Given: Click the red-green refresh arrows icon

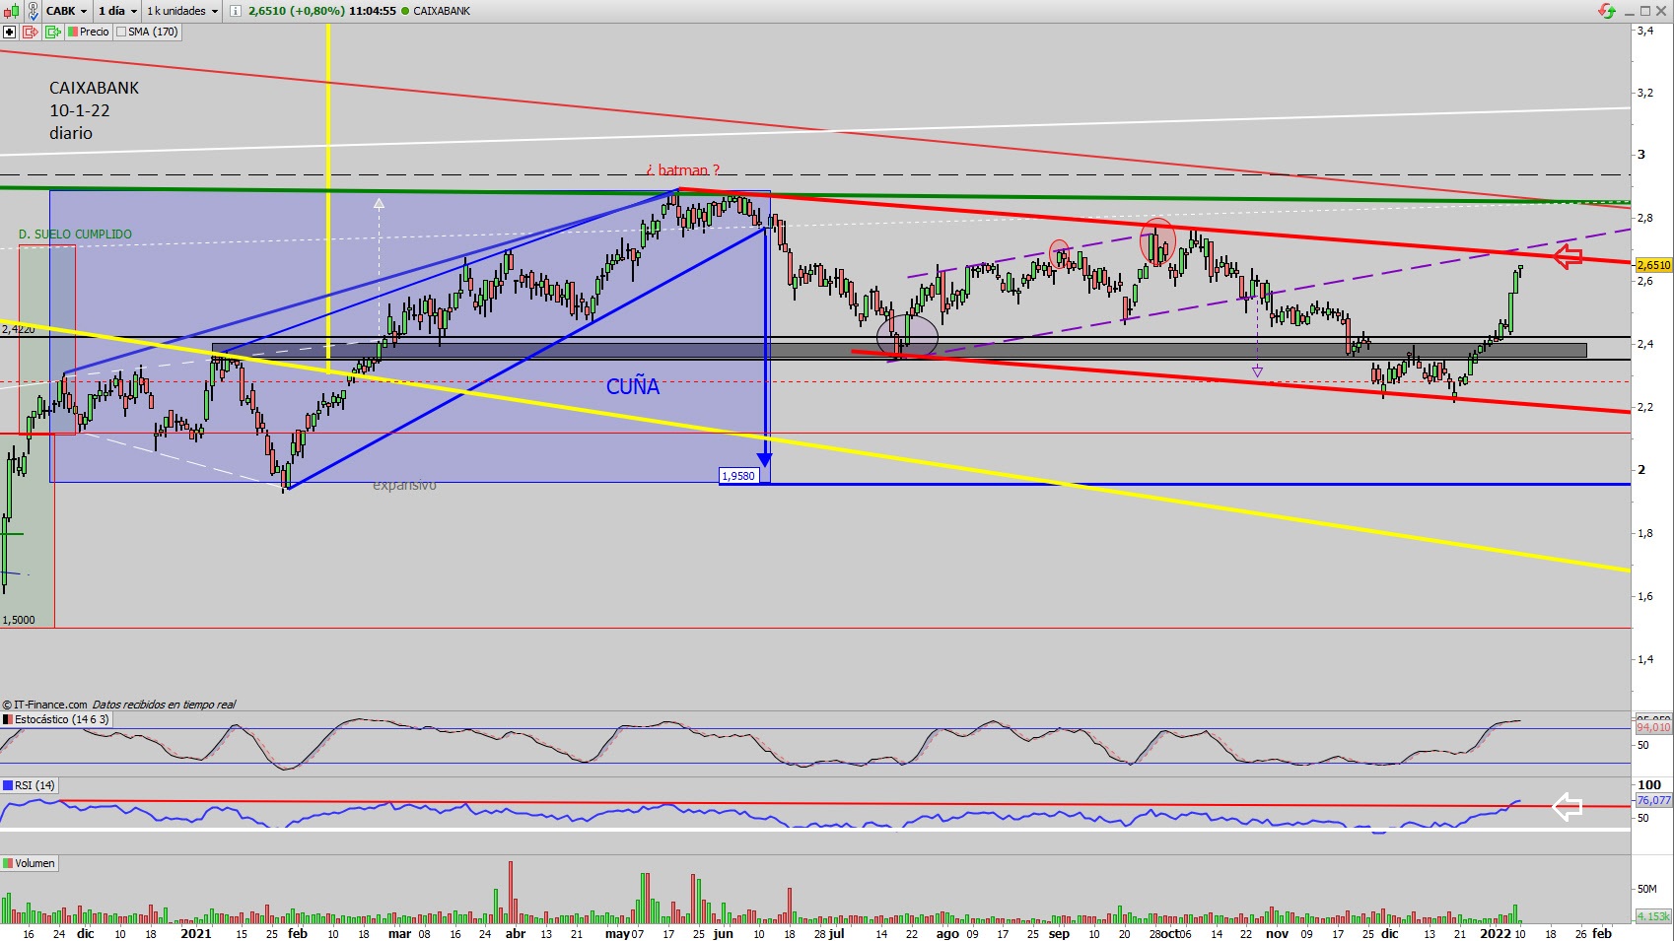Looking at the screenshot, I should click(1607, 11).
